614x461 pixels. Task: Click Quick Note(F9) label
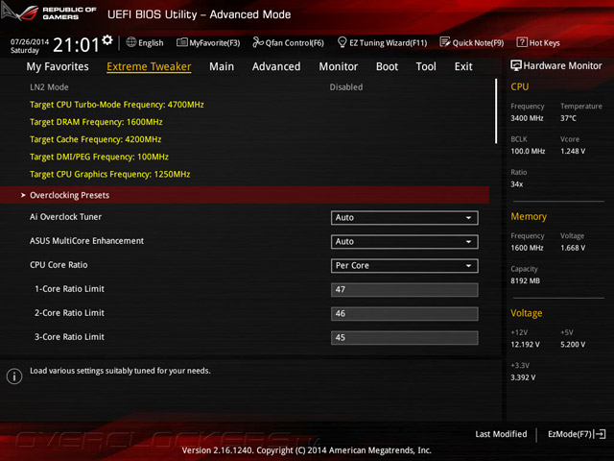click(478, 42)
